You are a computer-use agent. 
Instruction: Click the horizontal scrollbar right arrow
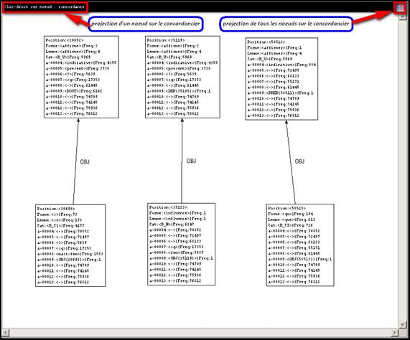point(395,332)
